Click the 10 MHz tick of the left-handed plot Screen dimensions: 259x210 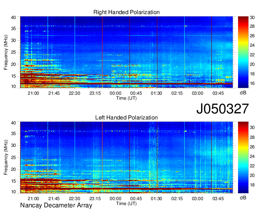[x=14, y=192]
